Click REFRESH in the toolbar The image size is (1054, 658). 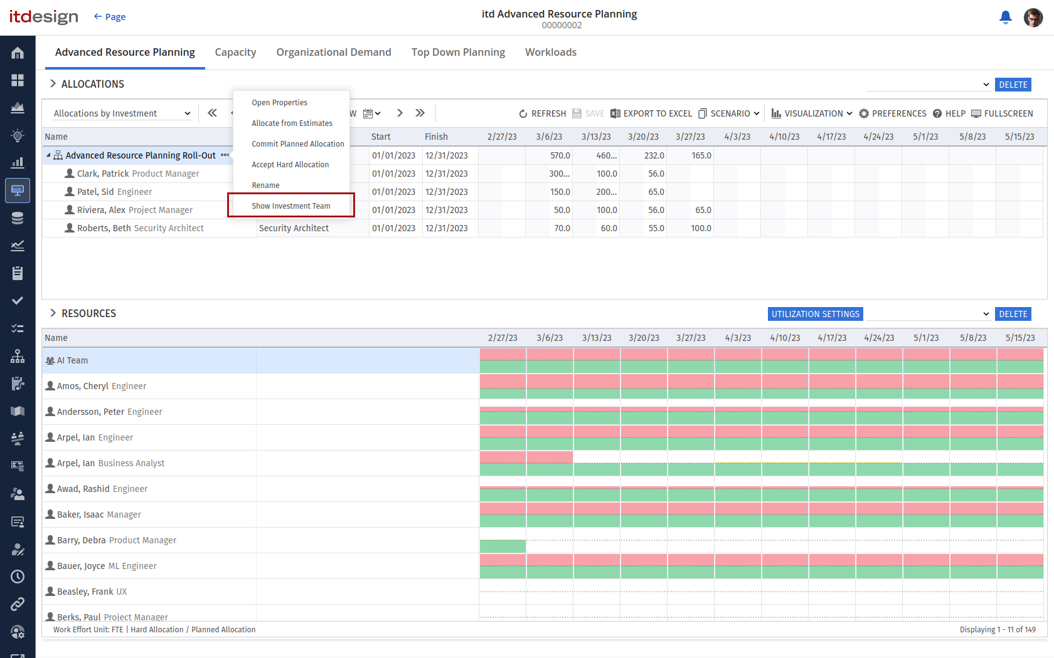click(542, 113)
